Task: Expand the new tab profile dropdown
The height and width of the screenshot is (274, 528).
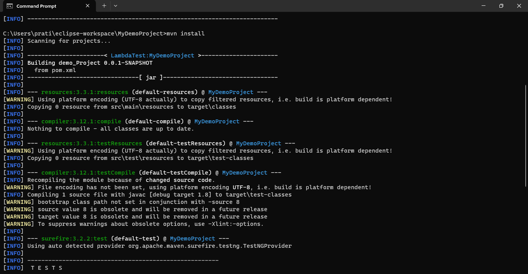Action: click(116, 6)
